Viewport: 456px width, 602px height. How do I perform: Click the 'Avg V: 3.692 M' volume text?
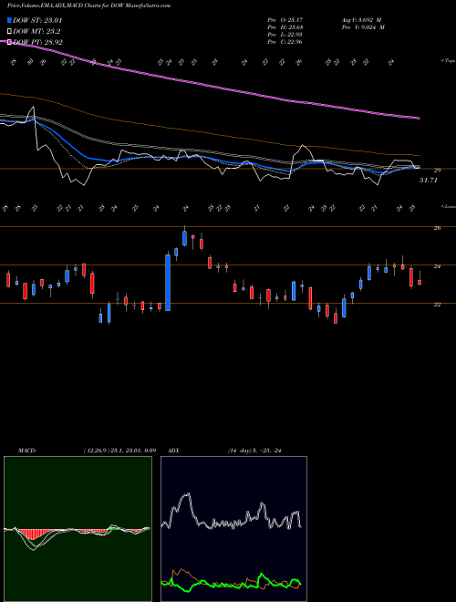point(362,20)
